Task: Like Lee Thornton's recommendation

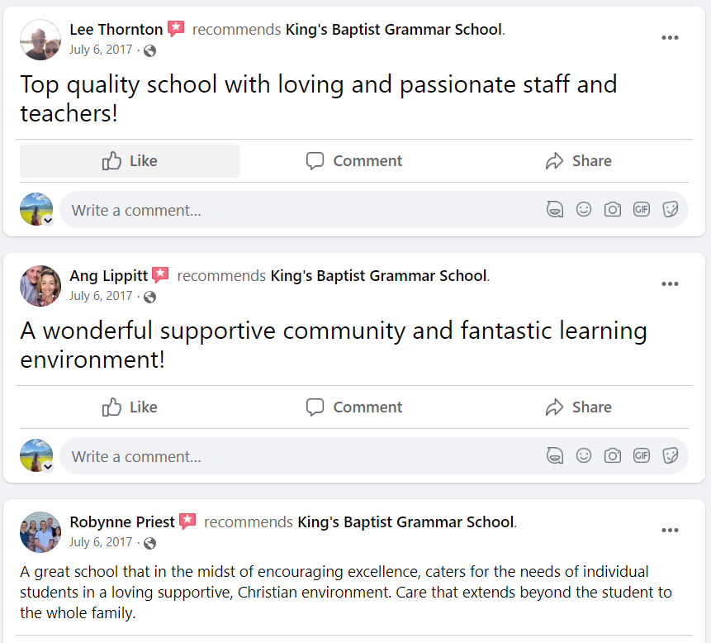Action: [130, 161]
